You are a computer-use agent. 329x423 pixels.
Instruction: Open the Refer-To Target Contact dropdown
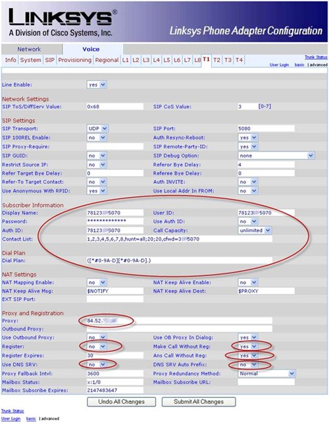(97, 182)
